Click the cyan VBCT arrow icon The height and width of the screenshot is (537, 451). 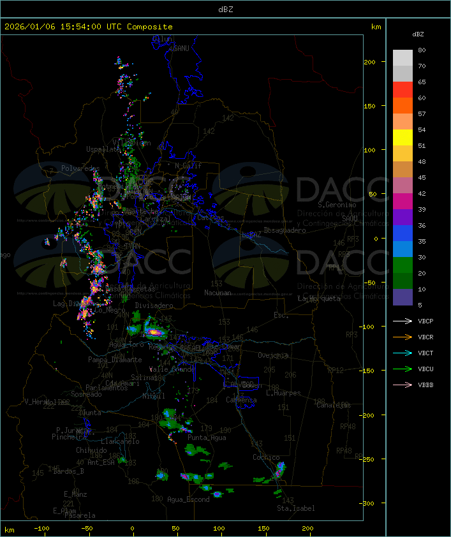click(403, 353)
